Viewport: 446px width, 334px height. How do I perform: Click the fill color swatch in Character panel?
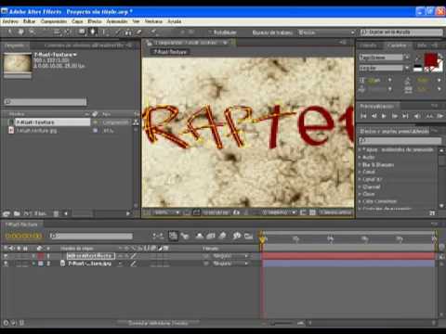[x=431, y=59]
